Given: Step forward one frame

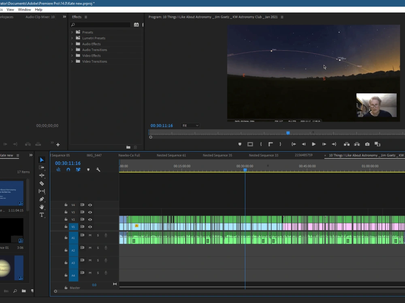Looking at the screenshot, I should point(324,144).
